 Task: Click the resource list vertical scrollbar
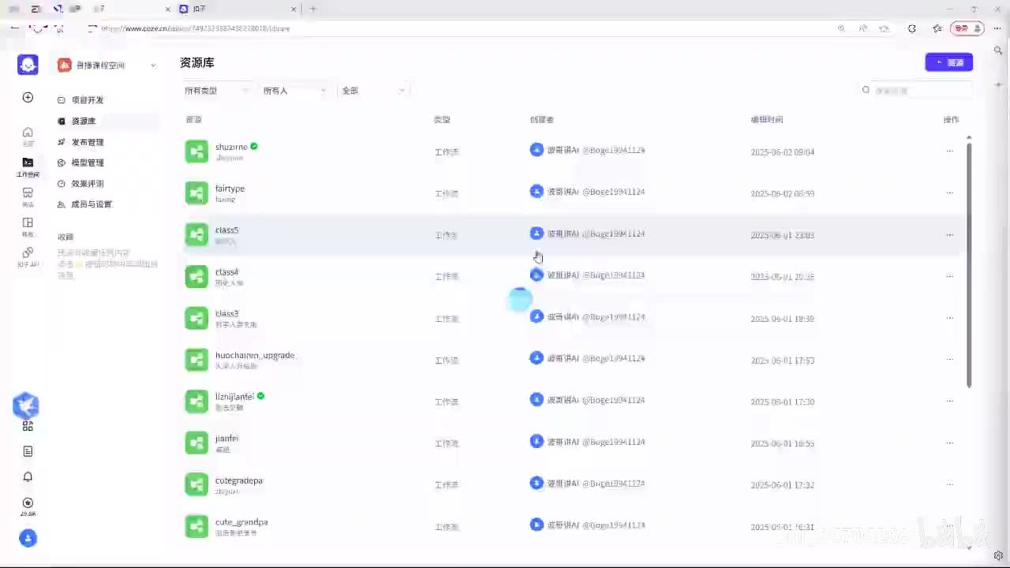click(x=969, y=264)
